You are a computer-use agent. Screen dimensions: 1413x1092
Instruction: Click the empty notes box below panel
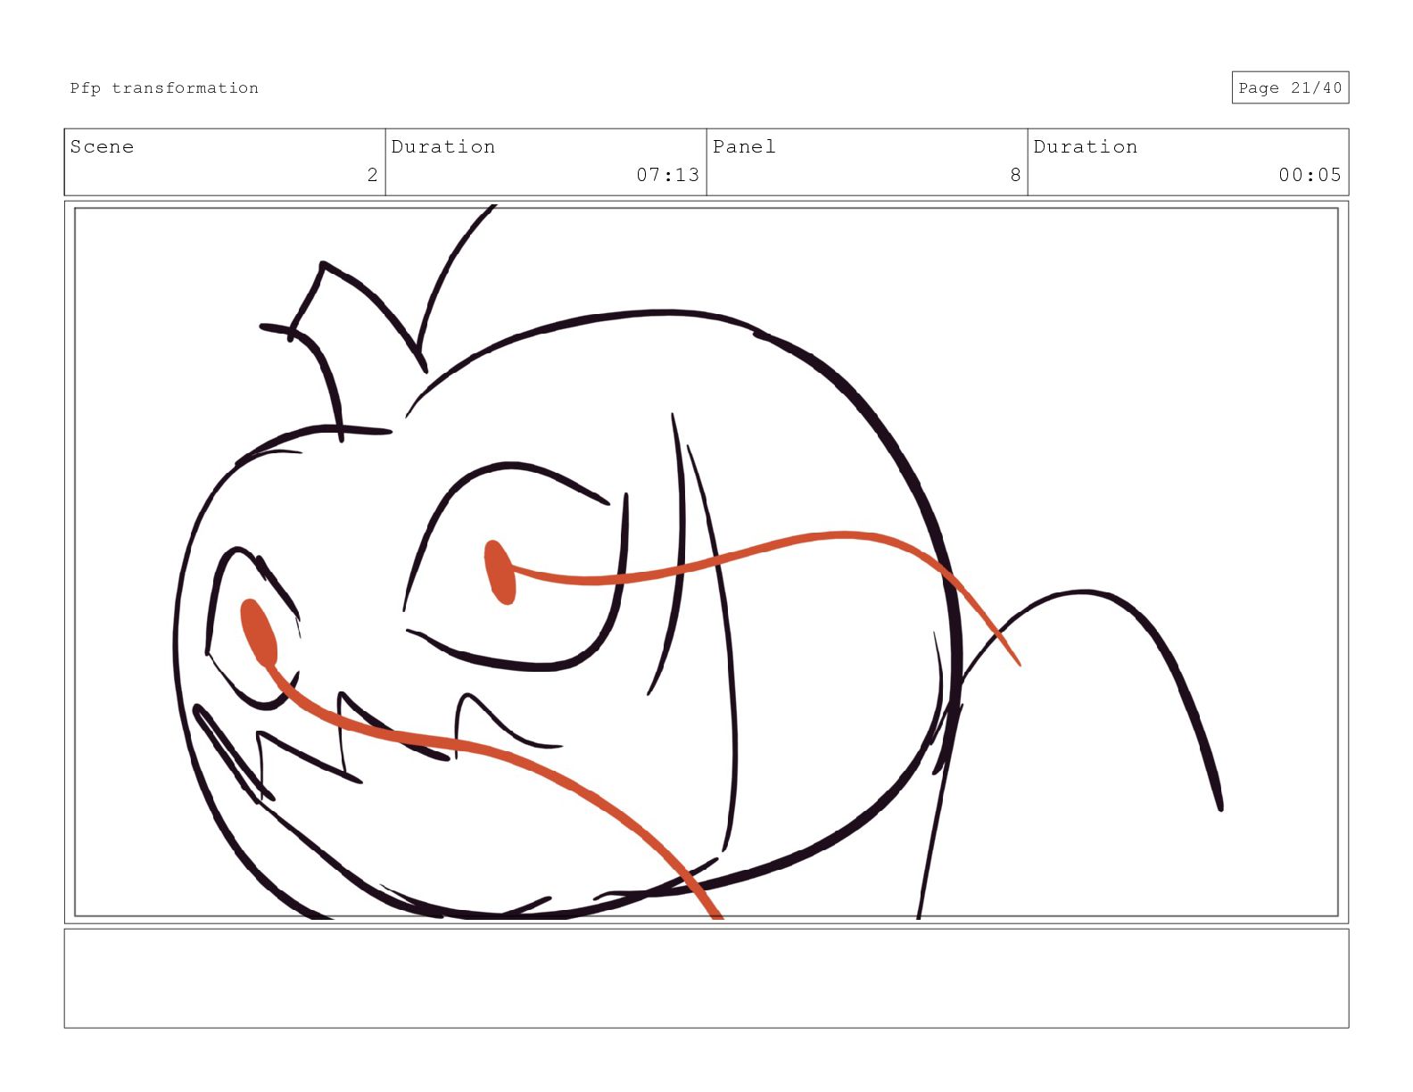click(706, 979)
